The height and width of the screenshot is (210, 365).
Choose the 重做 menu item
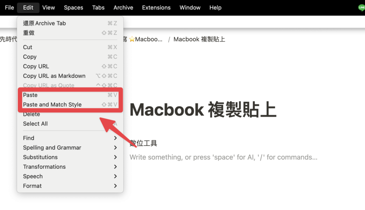(70, 33)
